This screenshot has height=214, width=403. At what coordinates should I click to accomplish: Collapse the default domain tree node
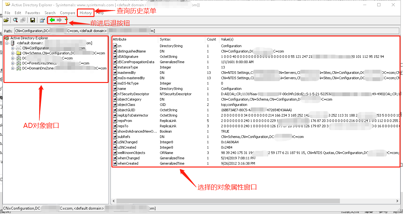tap(7, 43)
